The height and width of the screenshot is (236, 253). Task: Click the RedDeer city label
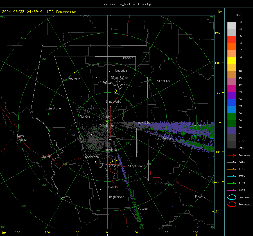click(x=119, y=85)
